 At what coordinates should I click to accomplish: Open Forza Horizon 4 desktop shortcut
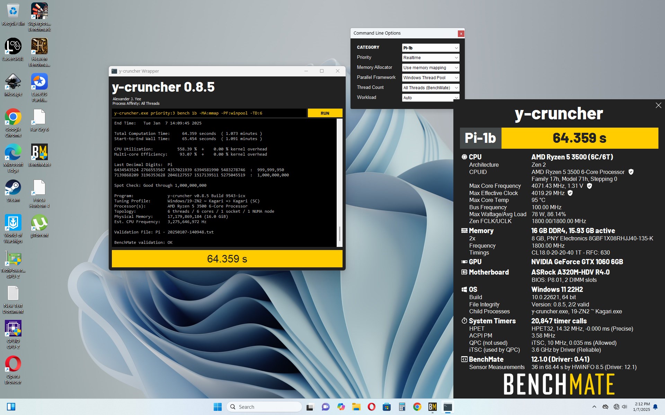39,194
